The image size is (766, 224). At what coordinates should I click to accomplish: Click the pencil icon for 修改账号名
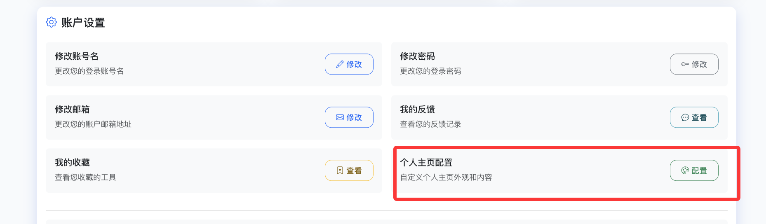pos(340,64)
